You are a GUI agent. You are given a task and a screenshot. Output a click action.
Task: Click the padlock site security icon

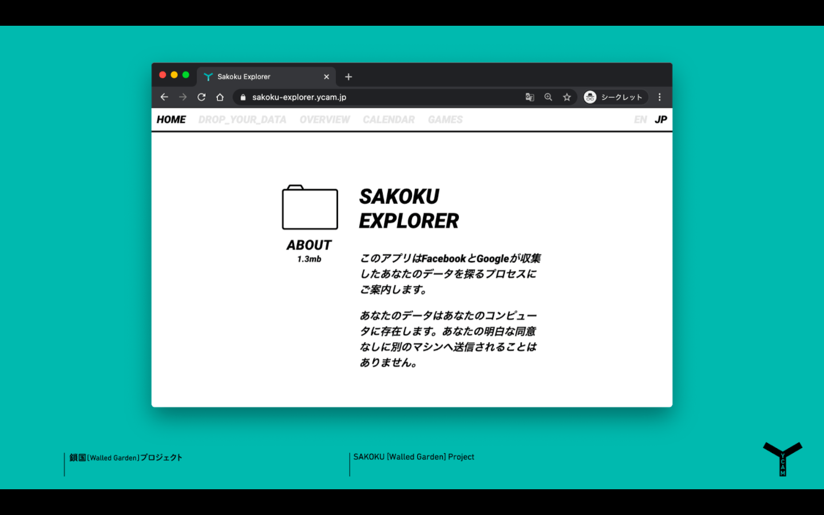243,97
